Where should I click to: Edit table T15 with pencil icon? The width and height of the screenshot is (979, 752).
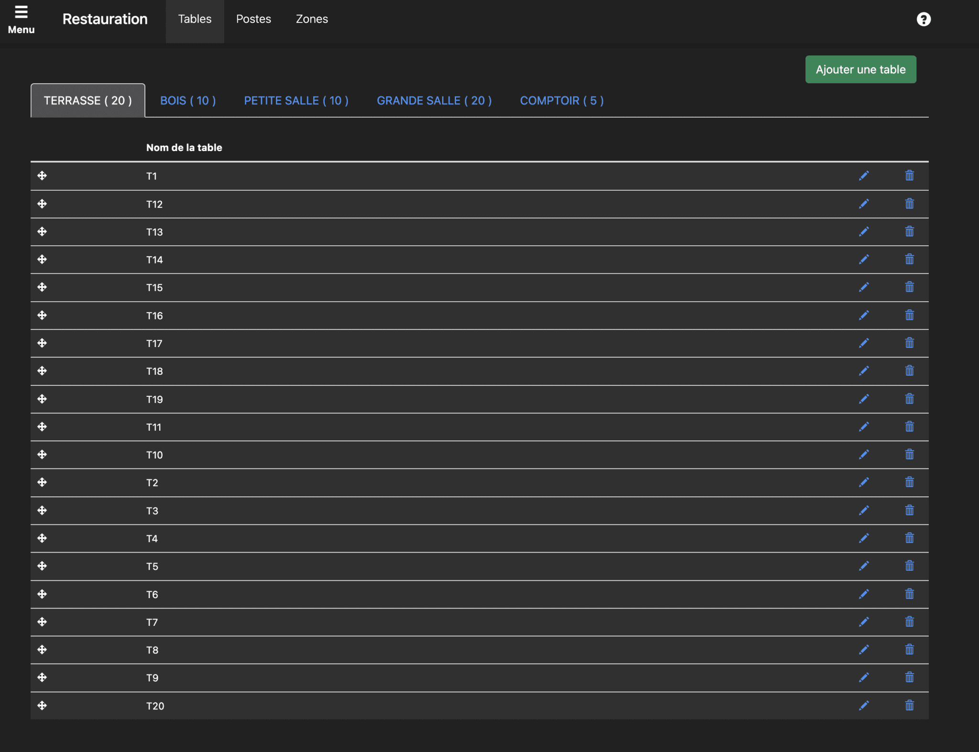tap(864, 287)
